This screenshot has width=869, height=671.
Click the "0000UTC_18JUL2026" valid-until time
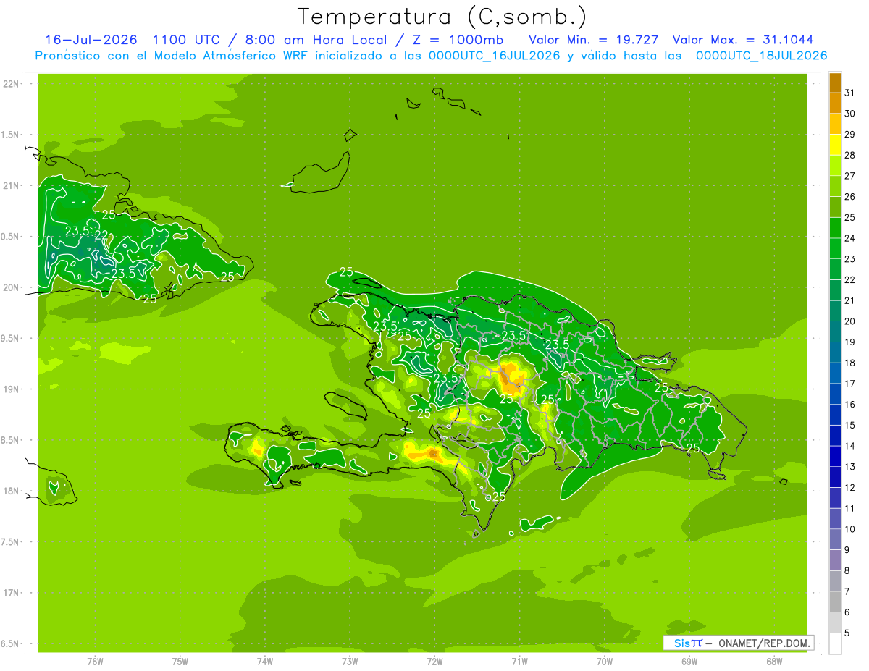click(x=762, y=56)
